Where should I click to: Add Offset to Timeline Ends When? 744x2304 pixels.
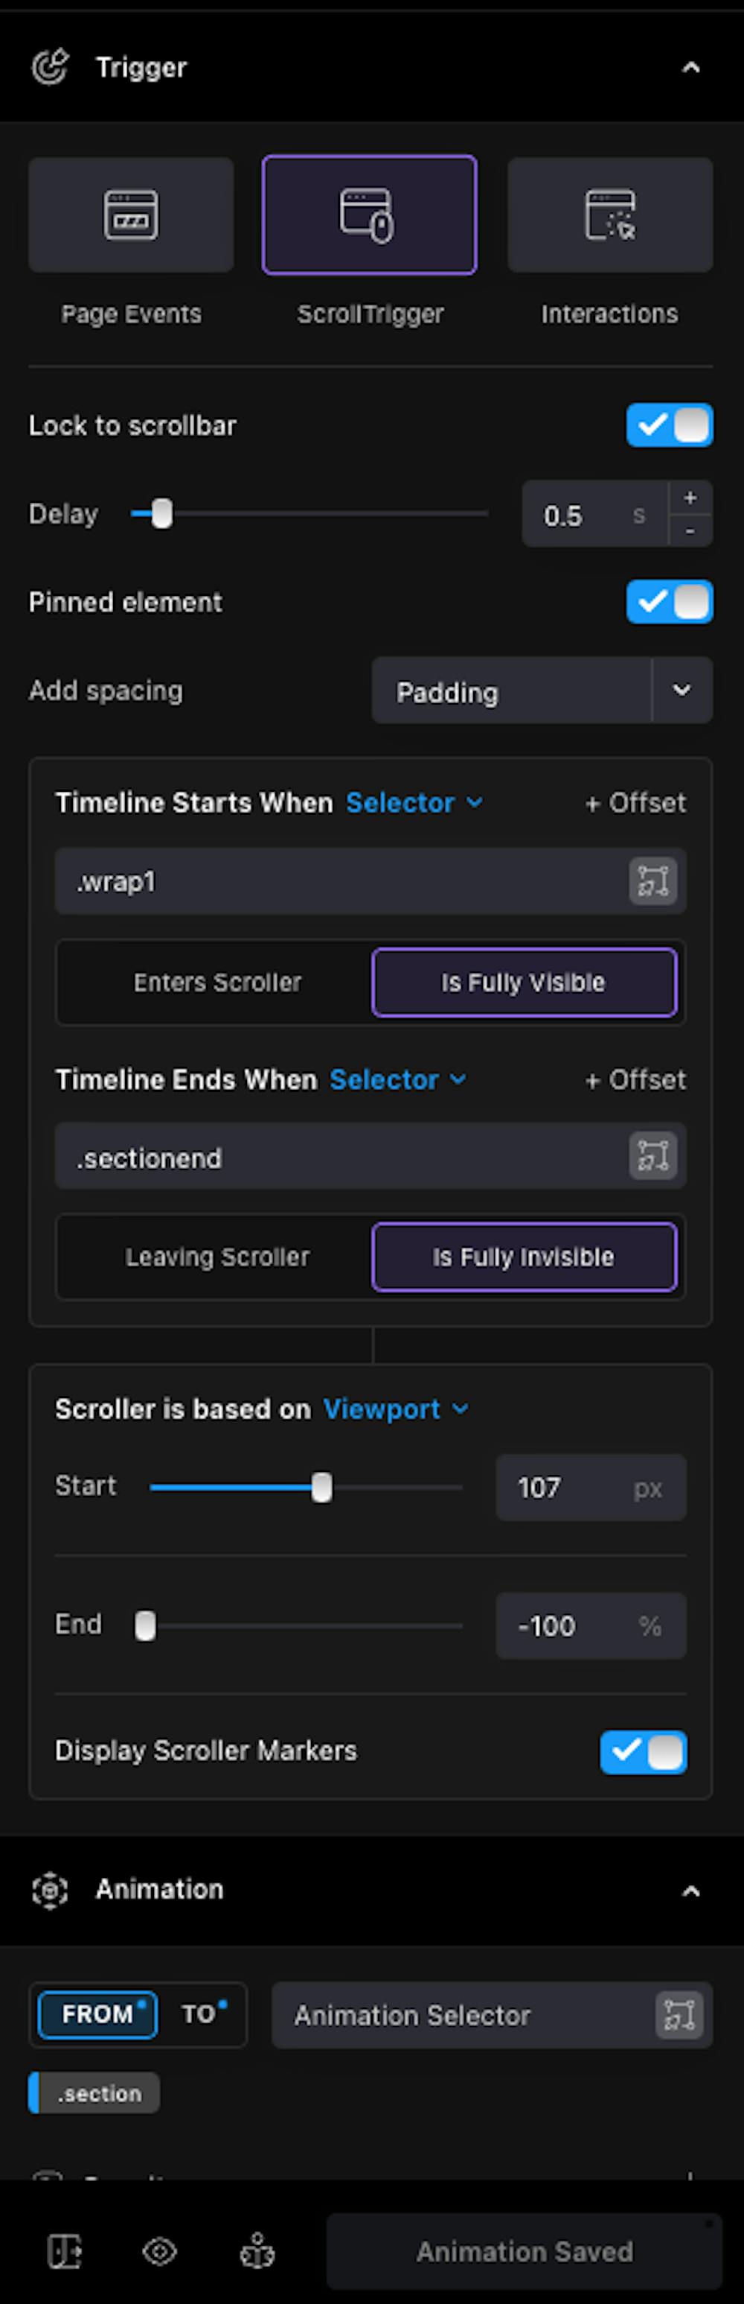pyautogui.click(x=635, y=1079)
